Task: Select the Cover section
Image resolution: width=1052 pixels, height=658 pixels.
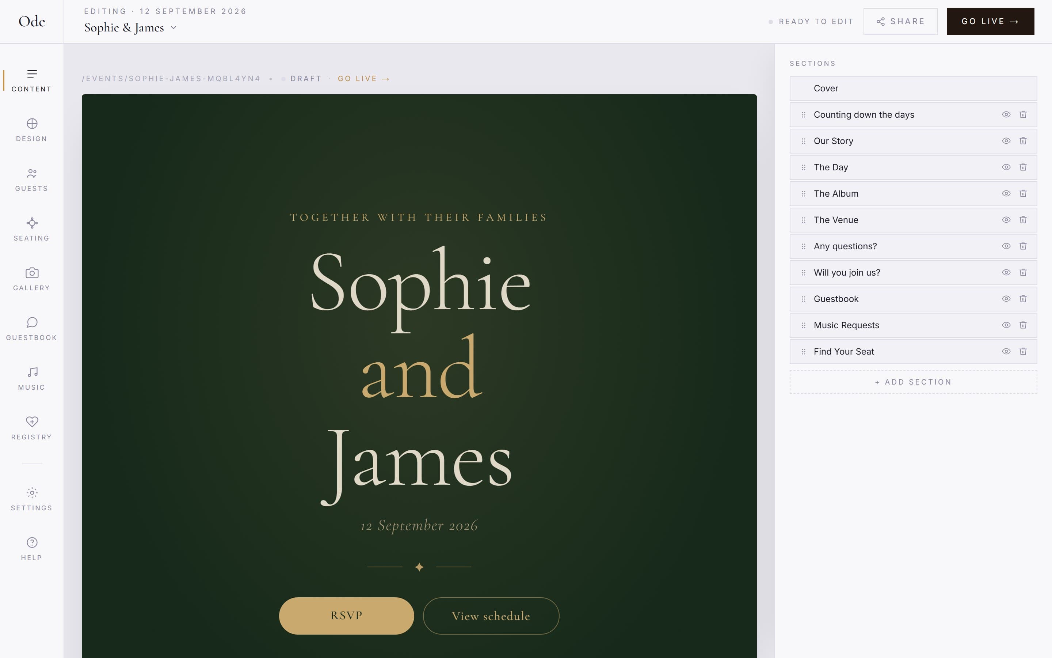Action: tap(913, 88)
